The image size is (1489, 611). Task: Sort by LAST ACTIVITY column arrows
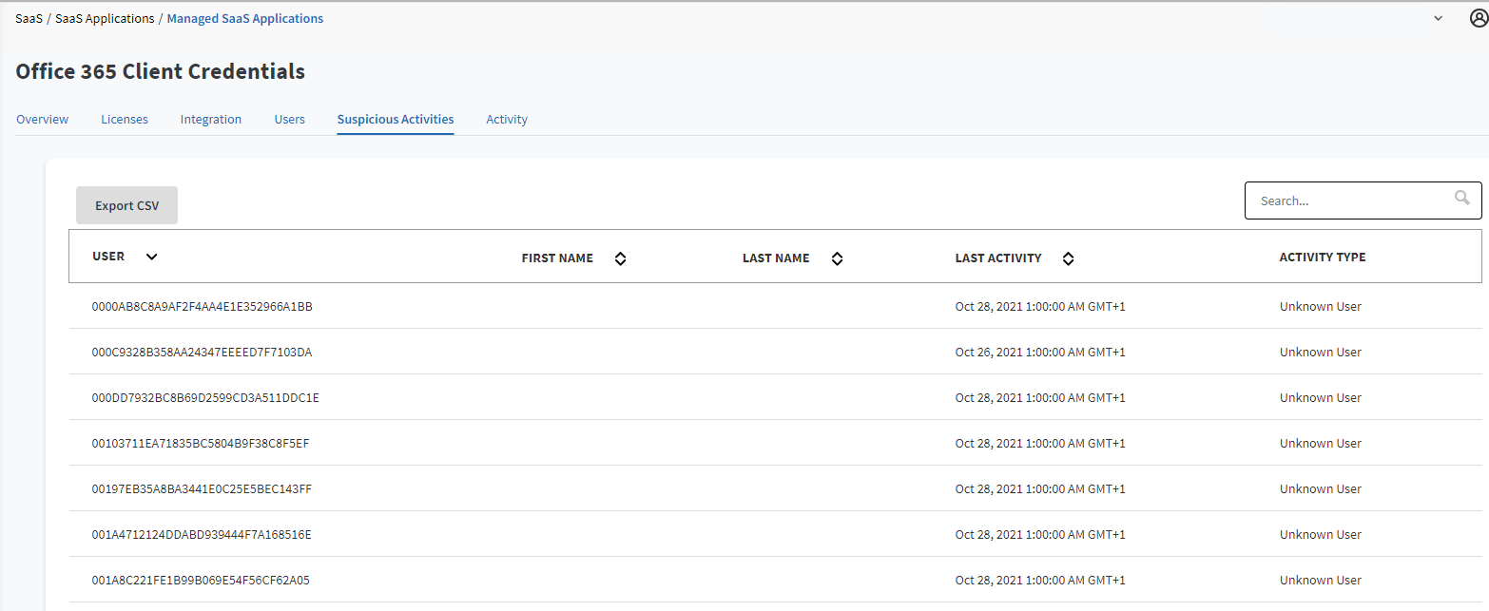point(1068,258)
